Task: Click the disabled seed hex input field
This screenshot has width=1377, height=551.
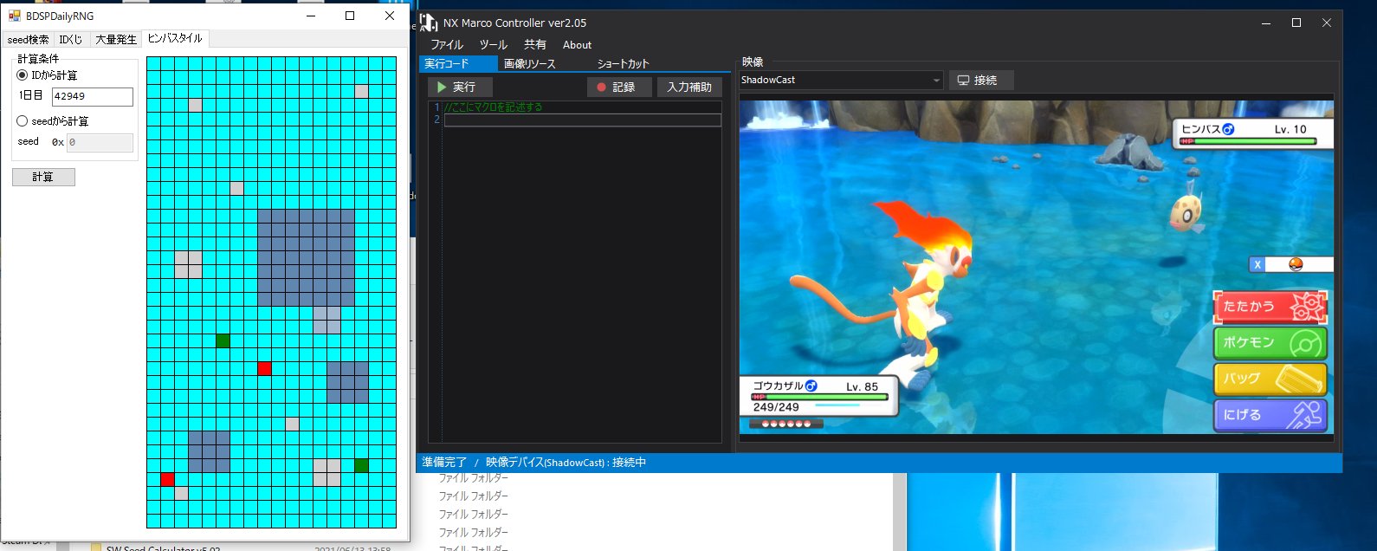Action: point(100,142)
